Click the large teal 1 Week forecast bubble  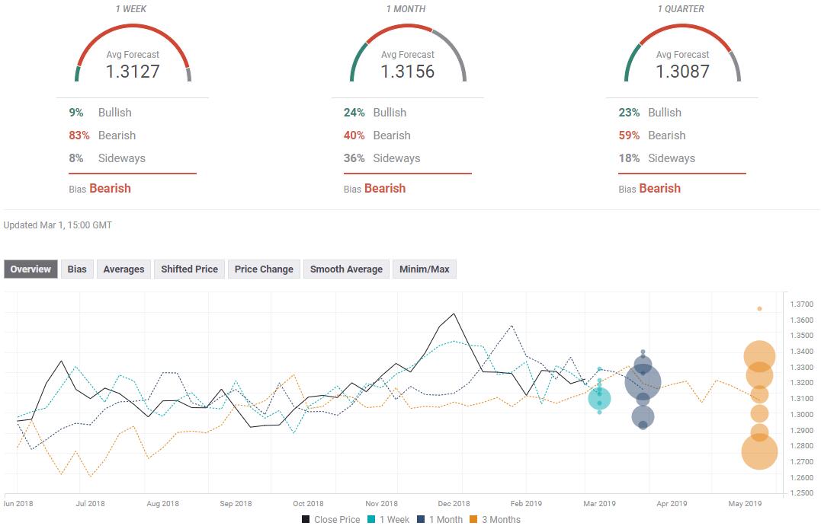click(x=599, y=399)
